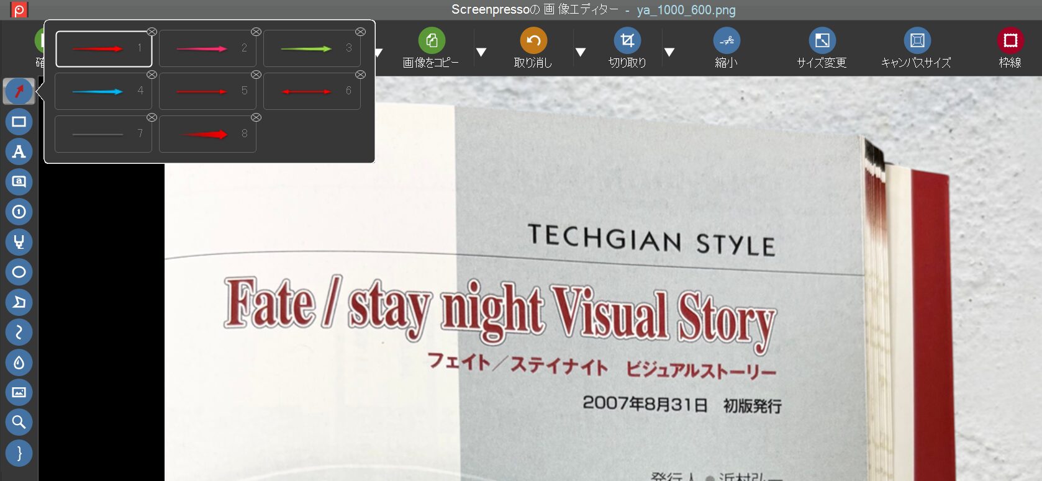The height and width of the screenshot is (481, 1042).
Task: Expand dropdown arrow beside 取り消し
Action: pos(581,52)
